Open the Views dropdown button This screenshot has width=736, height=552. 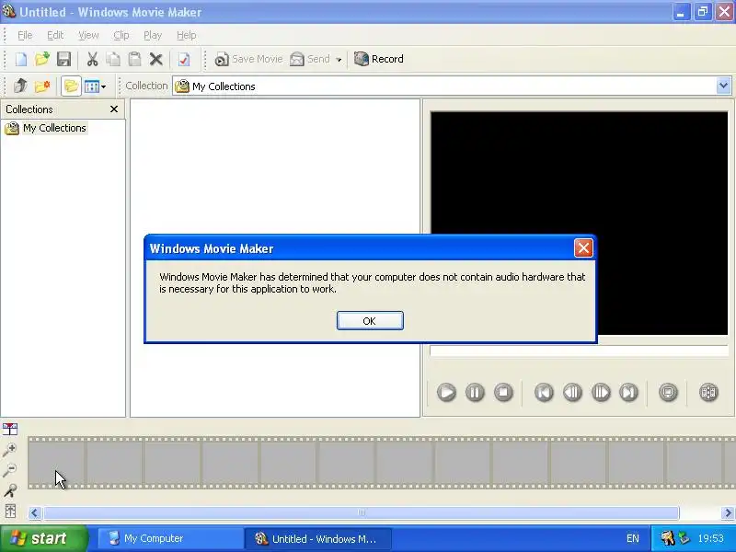click(x=96, y=86)
